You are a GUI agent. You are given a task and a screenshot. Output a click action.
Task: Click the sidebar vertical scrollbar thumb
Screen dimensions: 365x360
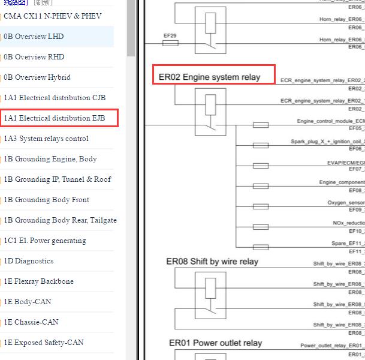pyautogui.click(x=131, y=28)
